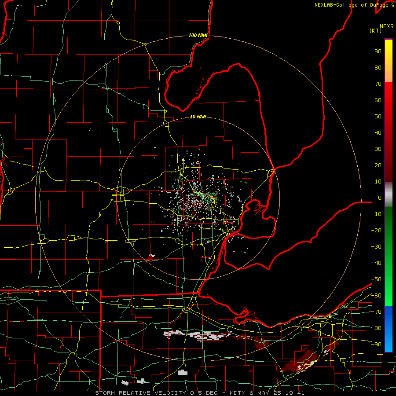Click the NEXR label above color scale

point(387,26)
